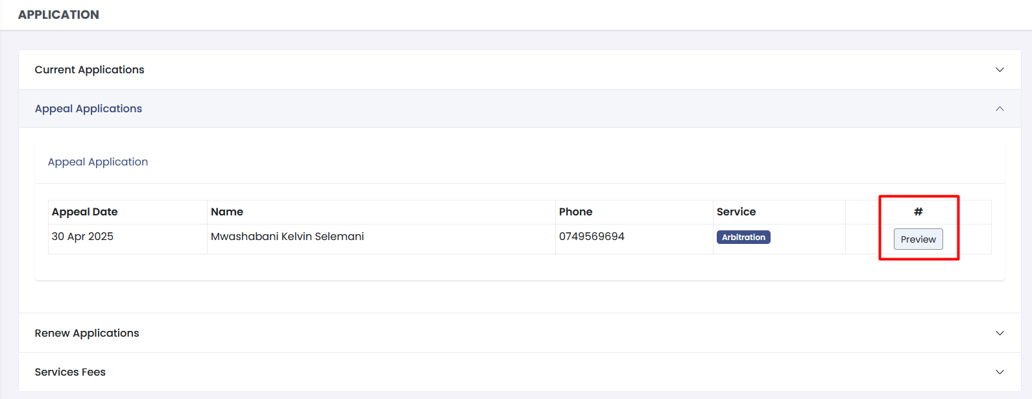Image resolution: width=1032 pixels, height=399 pixels.
Task: Click the Arbitration service badge
Action: [x=743, y=237]
